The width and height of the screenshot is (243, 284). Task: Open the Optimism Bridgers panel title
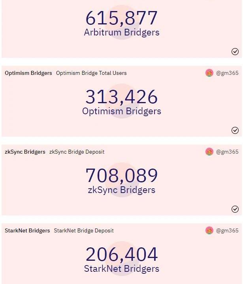28,73
